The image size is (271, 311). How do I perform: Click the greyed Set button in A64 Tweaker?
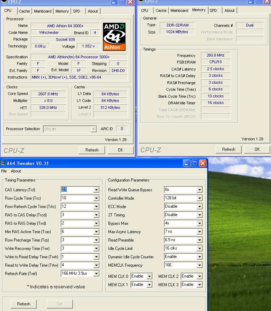[x=60, y=304]
